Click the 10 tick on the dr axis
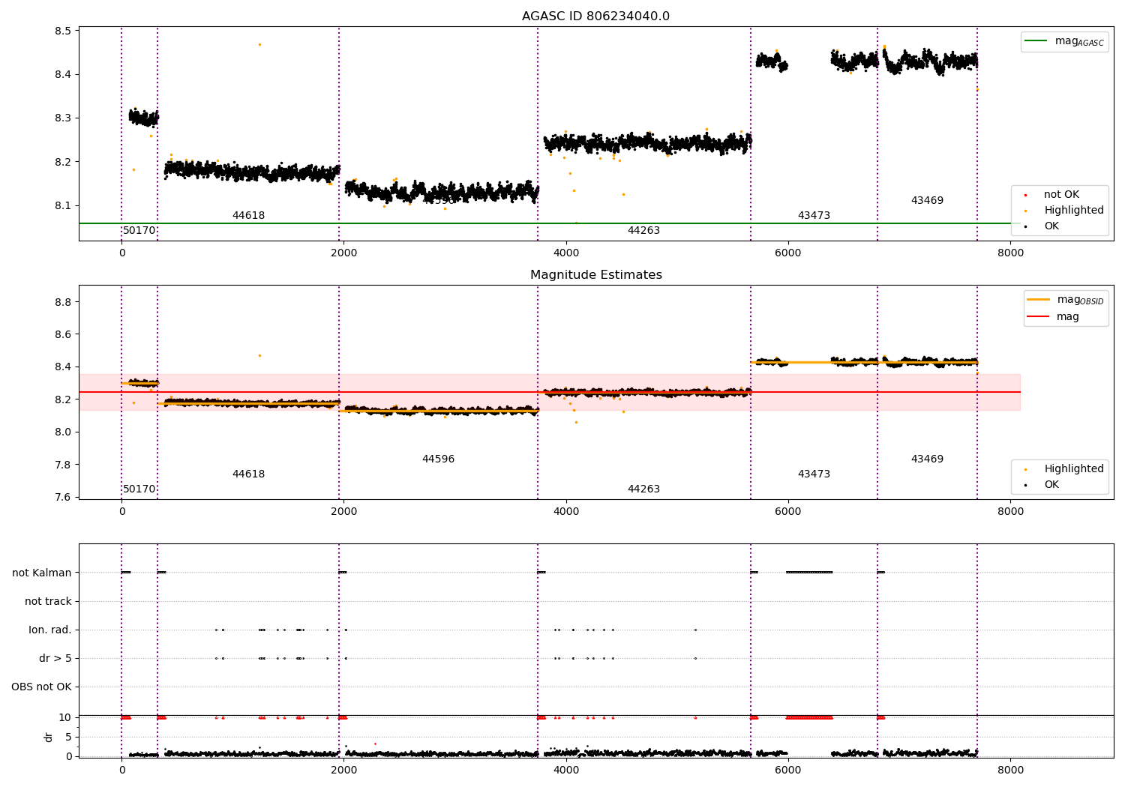1125x787 pixels. pyautogui.click(x=65, y=717)
